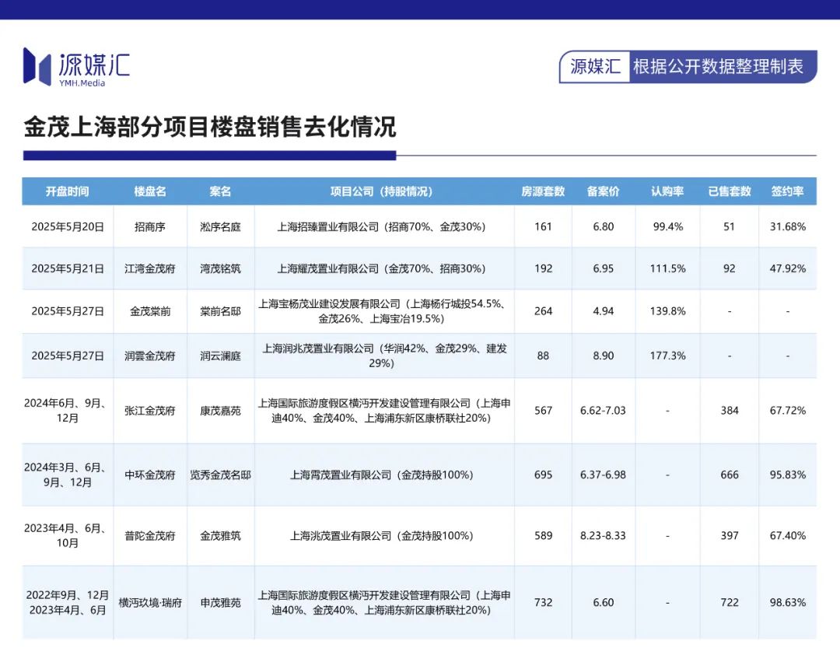The image size is (840, 662).
Task: Click the price range '8.23-8.33'
Action: coord(604,536)
